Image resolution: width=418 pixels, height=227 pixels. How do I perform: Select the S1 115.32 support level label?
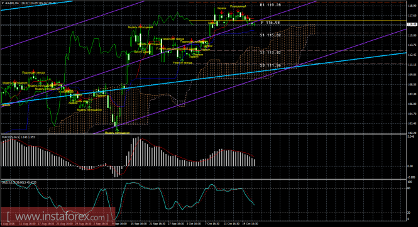[x=270, y=35]
